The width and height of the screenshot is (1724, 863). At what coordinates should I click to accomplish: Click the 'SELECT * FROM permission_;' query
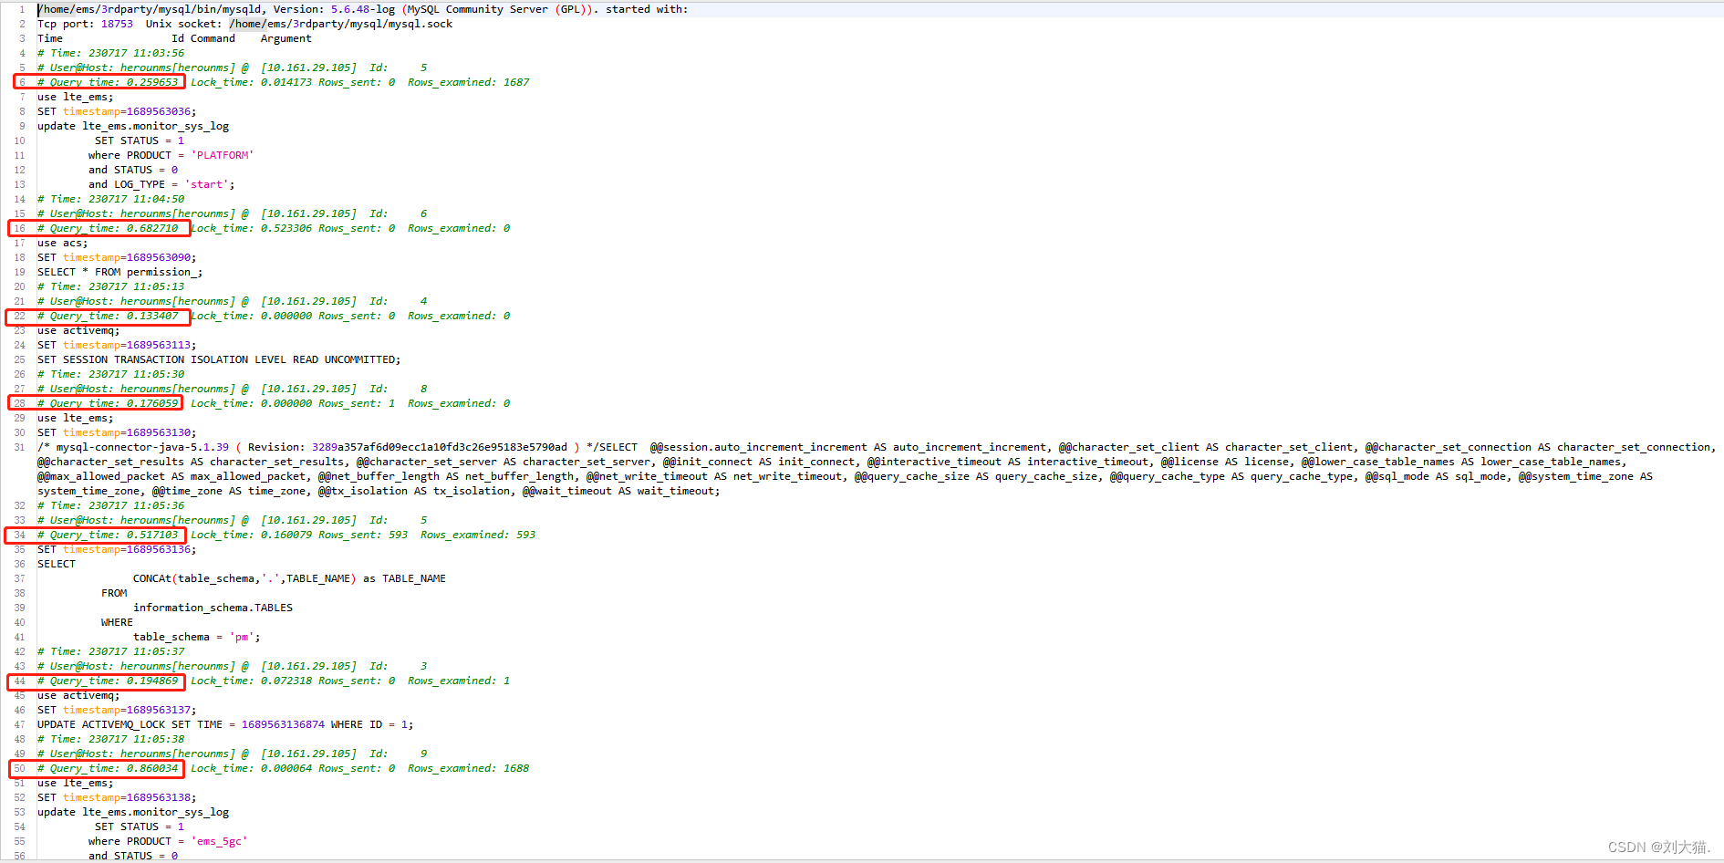click(x=120, y=272)
